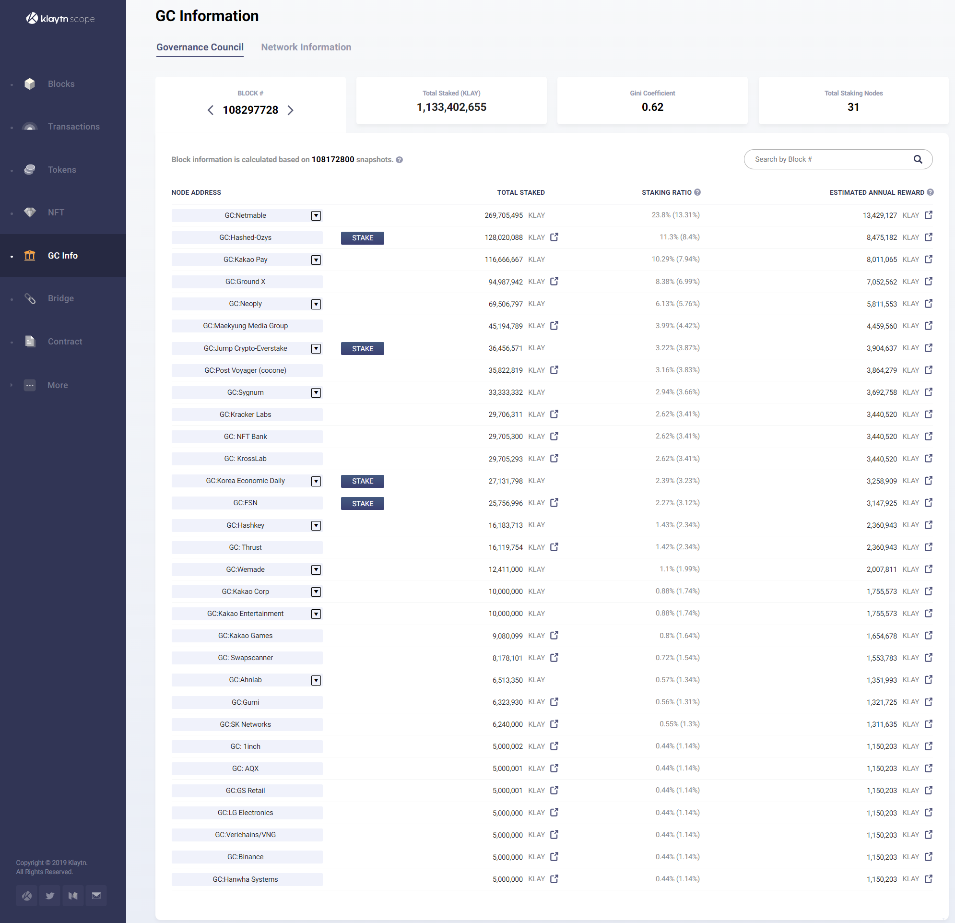Screen dimensions: 955x923
Task: Click the email envelope icon in the footer
Action: point(96,895)
